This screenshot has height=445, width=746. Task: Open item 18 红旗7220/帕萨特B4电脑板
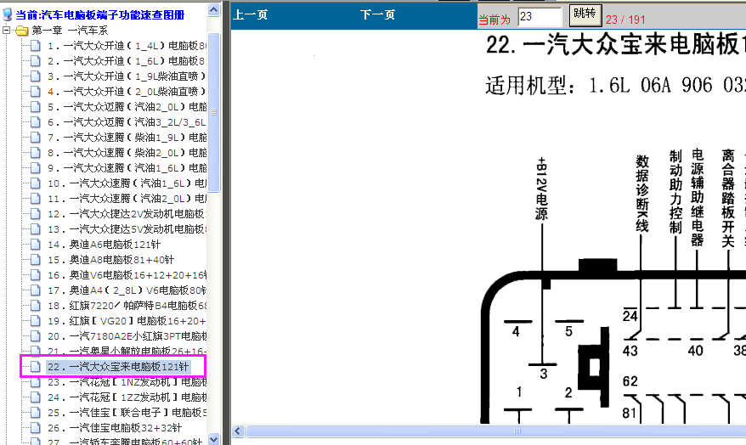(x=127, y=305)
